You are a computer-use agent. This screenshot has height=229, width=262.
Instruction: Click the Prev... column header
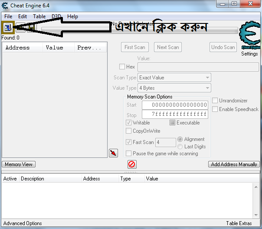click(x=90, y=48)
